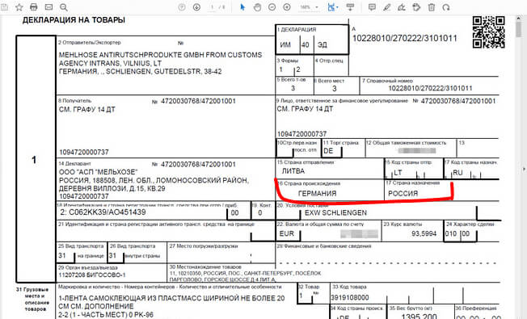Click the scrolling mode toolbar icon
Image resolution: width=527 pixels, height=319 pixels.
[350, 7]
